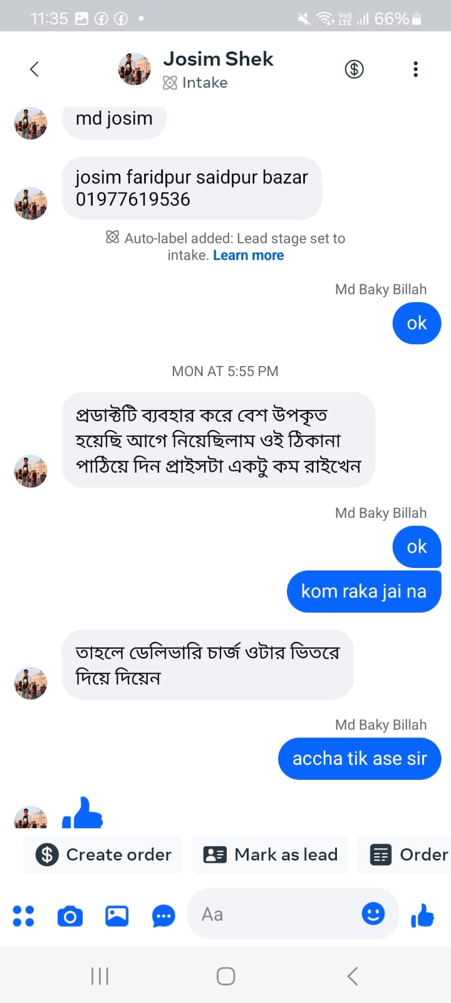Screen dimensions: 451x1003
Task: Open the emoji smiley picker
Action: [373, 914]
